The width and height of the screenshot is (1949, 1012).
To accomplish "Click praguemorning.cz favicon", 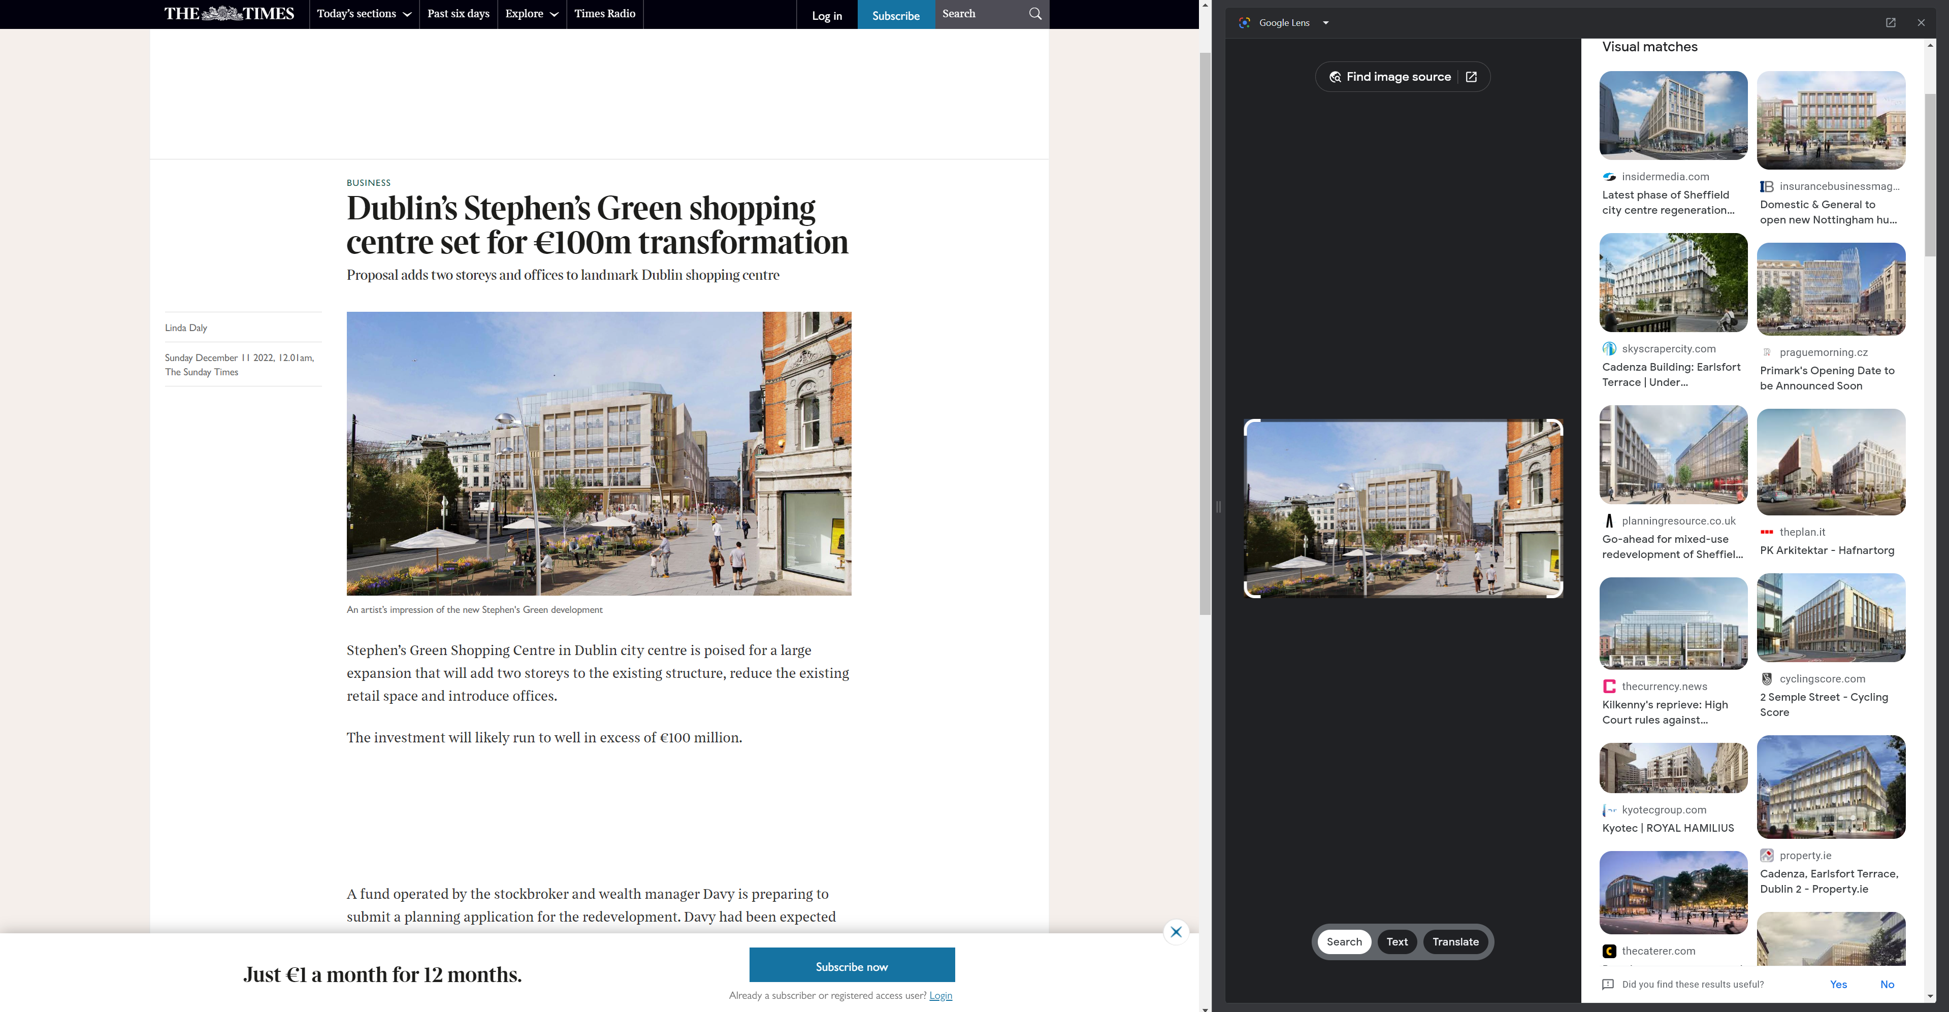I will (1767, 352).
